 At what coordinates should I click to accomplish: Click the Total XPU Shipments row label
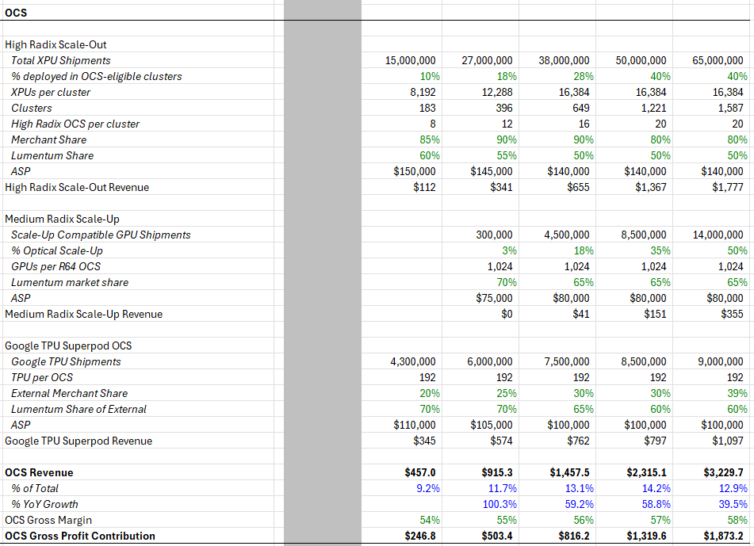point(60,60)
